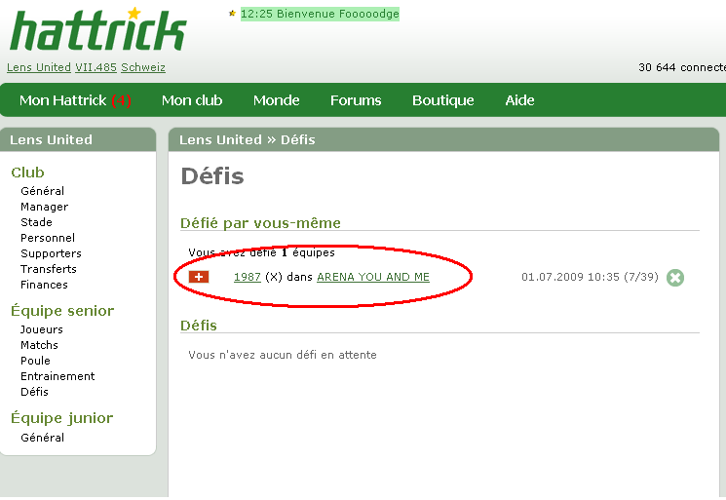Viewport: 726px width, 500px height.
Task: Click the Hattrick logo
Action: click(96, 30)
